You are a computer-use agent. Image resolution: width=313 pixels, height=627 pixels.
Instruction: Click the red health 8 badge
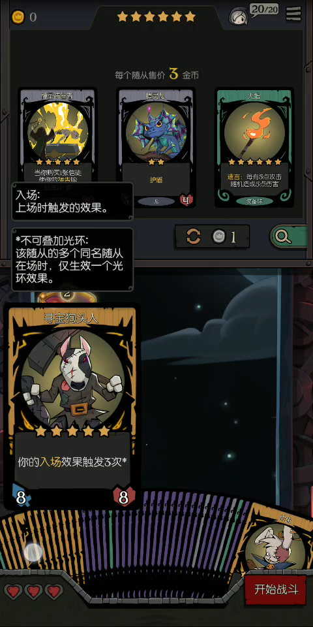tap(123, 497)
